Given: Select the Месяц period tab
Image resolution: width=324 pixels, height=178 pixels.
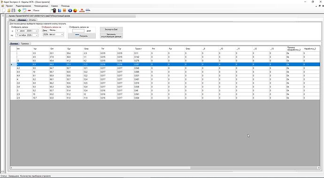Looking at the screenshot, I should [53, 31].
